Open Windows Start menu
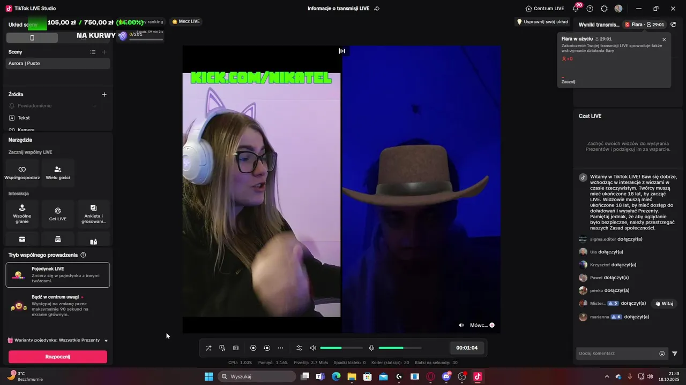Image resolution: width=686 pixels, height=385 pixels. pyautogui.click(x=208, y=376)
